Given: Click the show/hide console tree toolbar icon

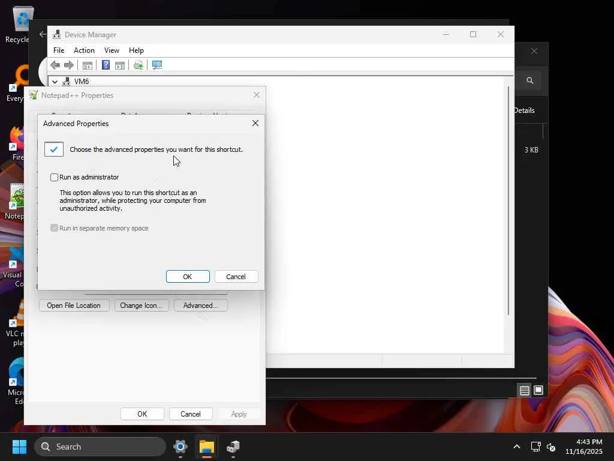Looking at the screenshot, I should (88, 65).
